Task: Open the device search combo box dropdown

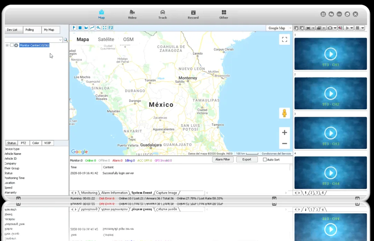Action: (x=60, y=40)
